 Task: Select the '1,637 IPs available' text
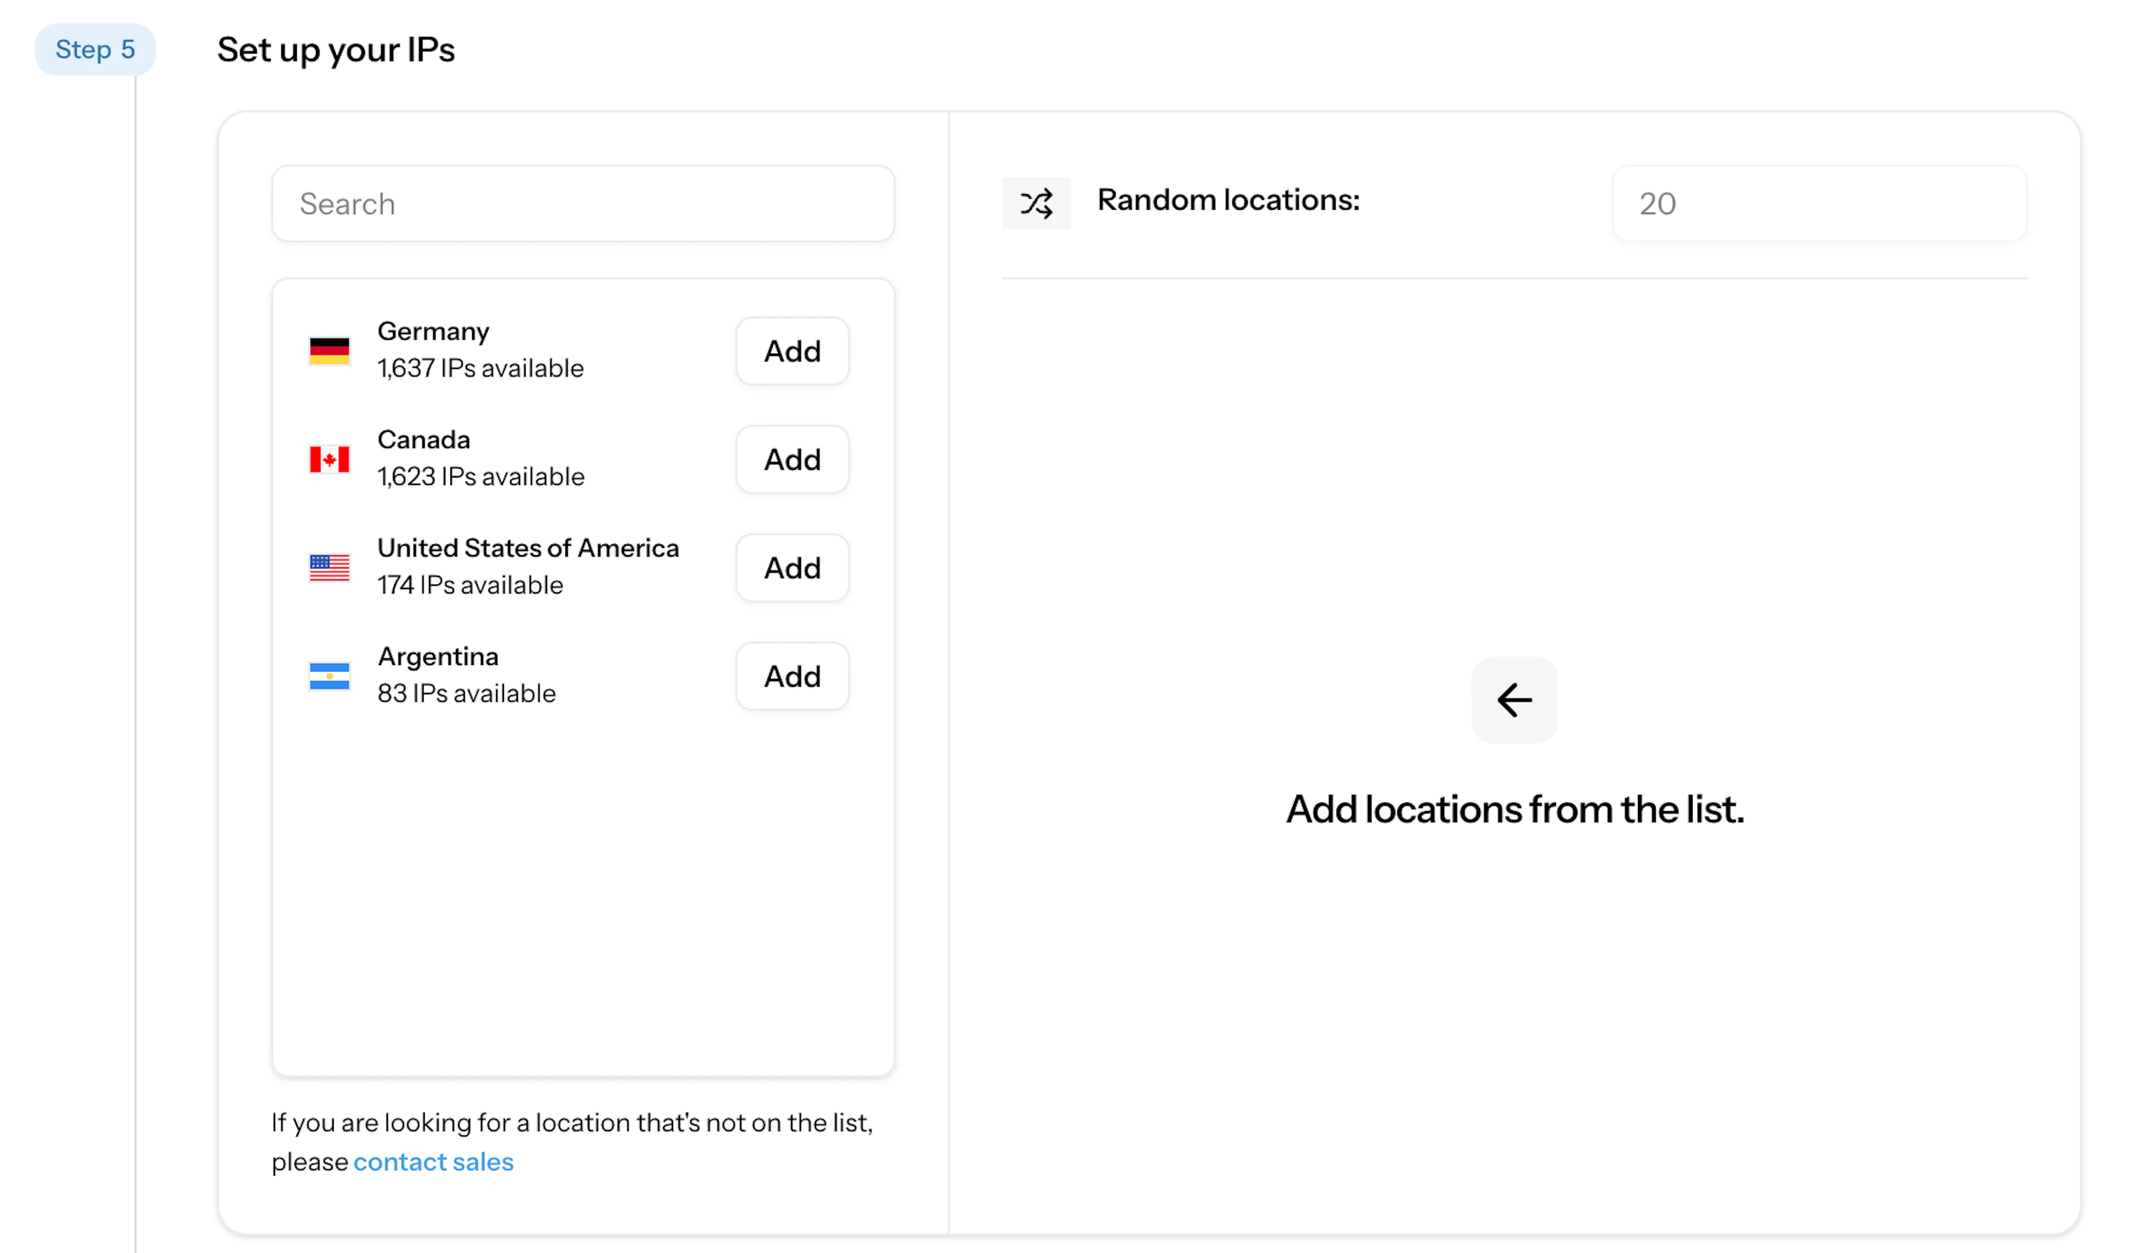coord(481,368)
